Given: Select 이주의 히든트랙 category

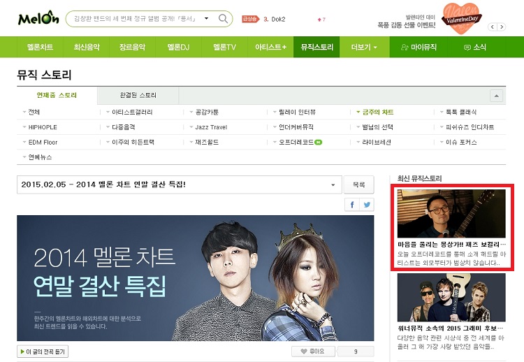Looking at the screenshot, I should click(133, 142).
